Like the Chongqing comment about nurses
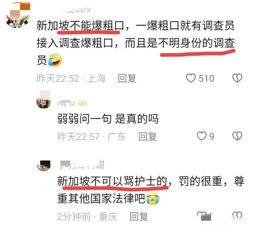Viewport: 253px width, 231px height. click(x=204, y=216)
